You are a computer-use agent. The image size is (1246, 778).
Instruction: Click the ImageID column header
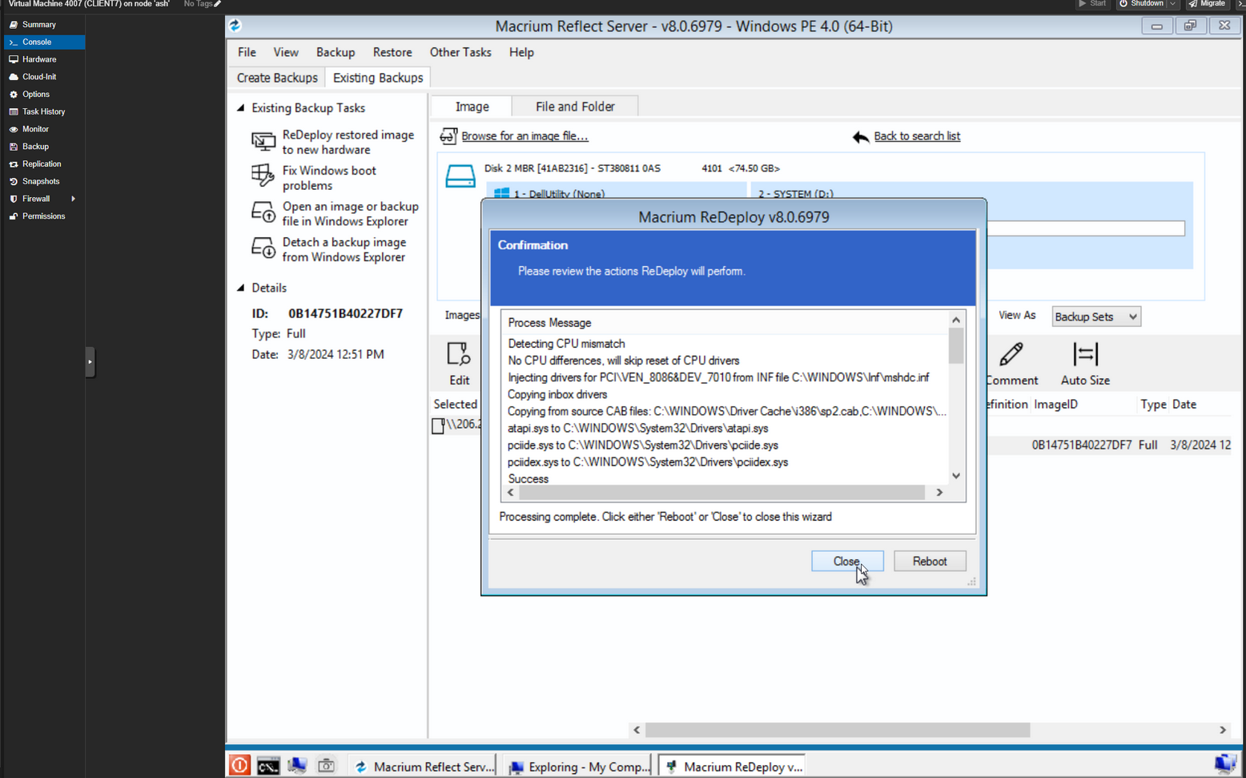click(x=1055, y=405)
